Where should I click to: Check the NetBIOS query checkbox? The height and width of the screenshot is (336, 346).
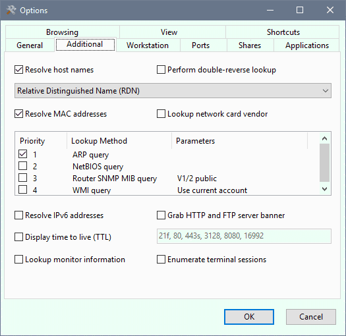pyautogui.click(x=22, y=166)
